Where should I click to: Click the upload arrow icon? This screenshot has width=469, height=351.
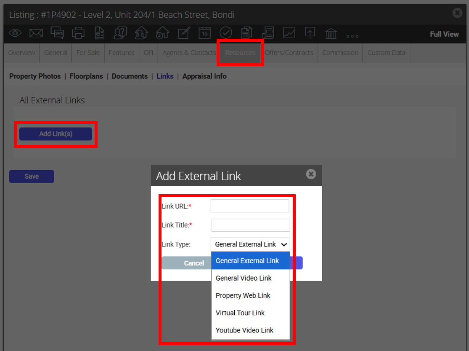[x=310, y=33]
